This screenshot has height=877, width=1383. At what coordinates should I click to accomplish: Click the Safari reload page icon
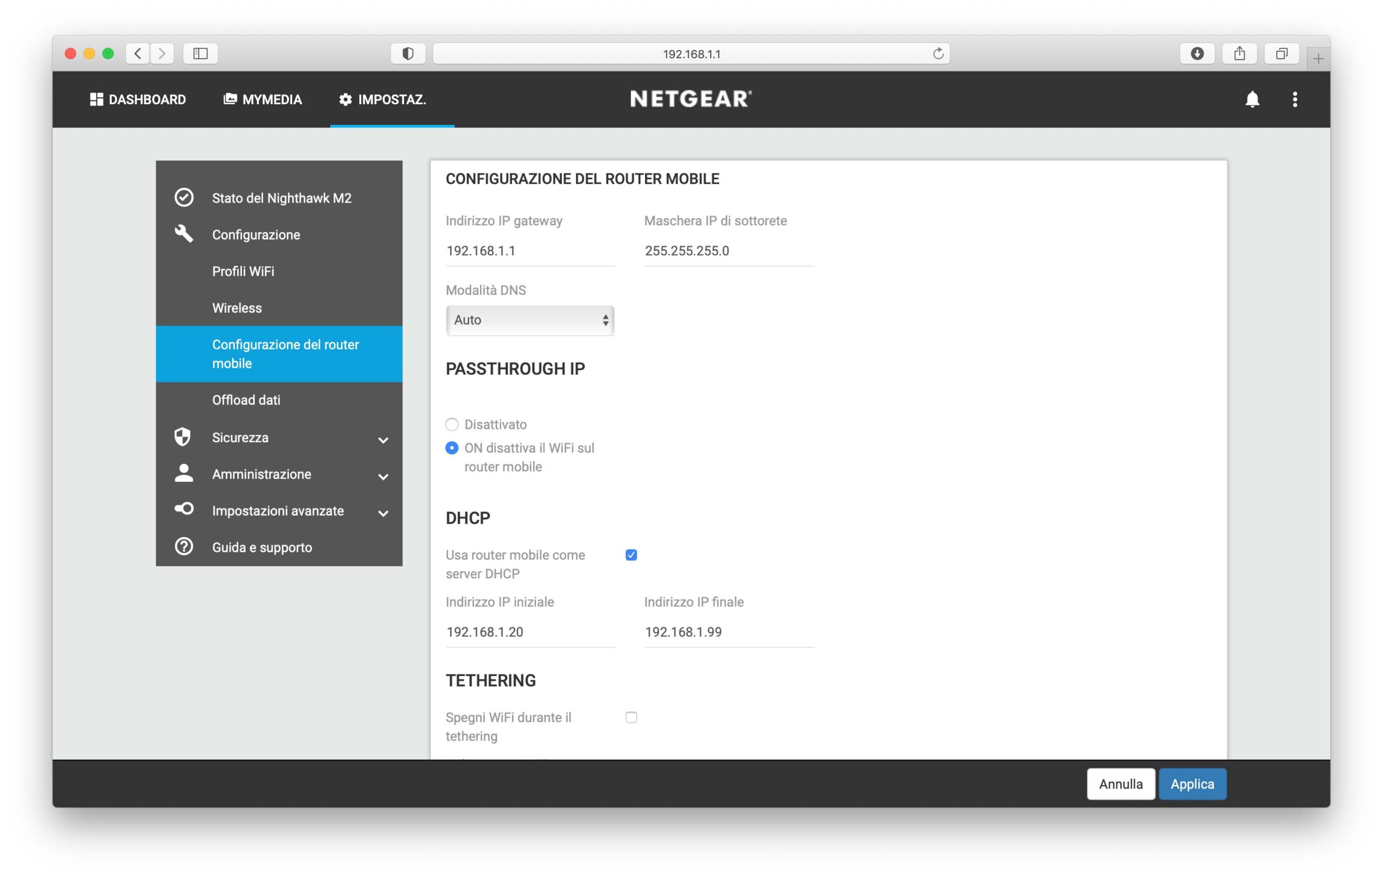pos(938,53)
